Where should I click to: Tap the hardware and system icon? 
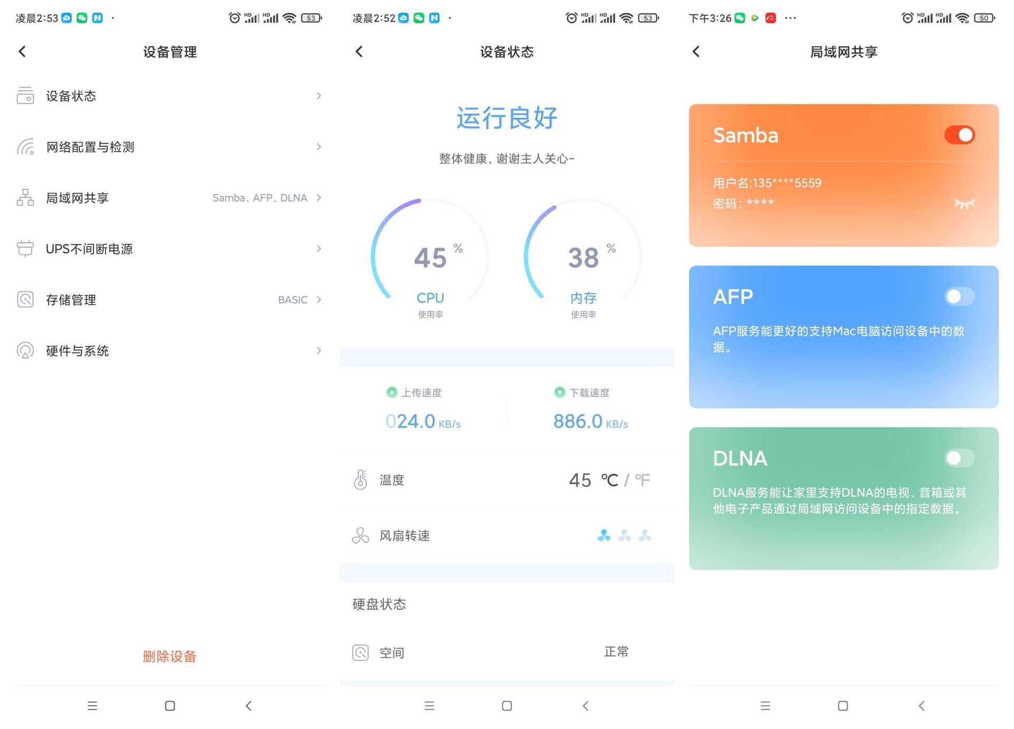[25, 351]
